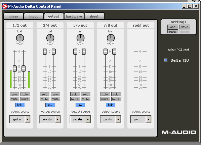Click the right fader handle of 3/4 out
201x145 pixels.
pos(54,52)
